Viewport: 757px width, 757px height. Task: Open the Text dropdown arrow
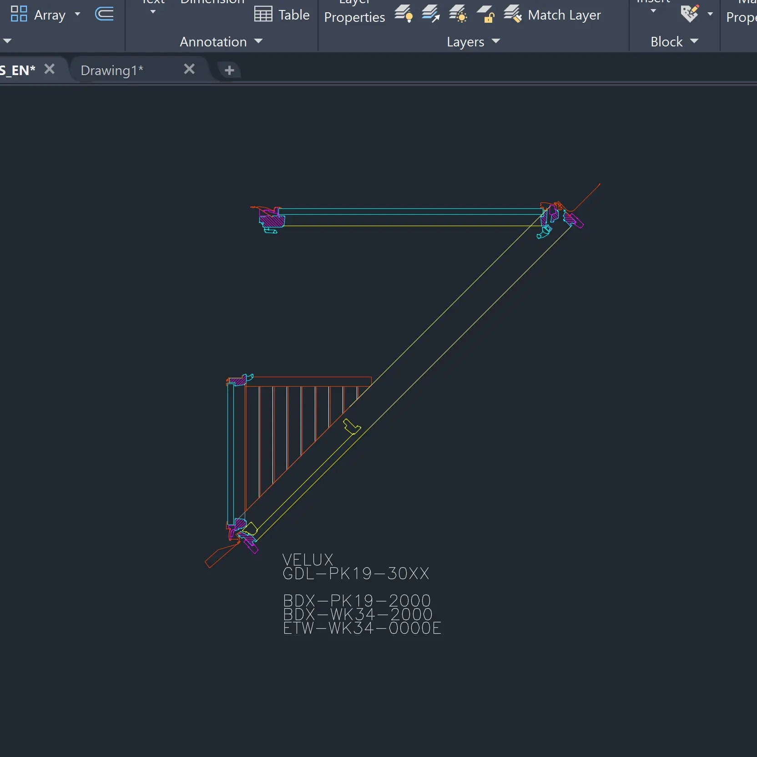click(153, 12)
